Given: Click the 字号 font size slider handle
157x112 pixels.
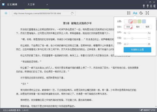Looking at the screenshot, I should click(129, 33).
